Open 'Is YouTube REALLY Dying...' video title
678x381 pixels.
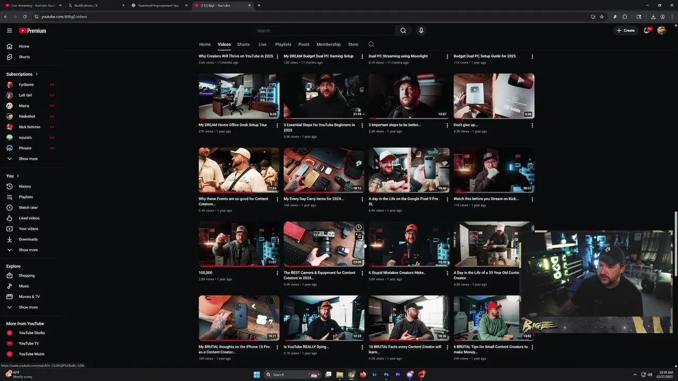(306, 347)
